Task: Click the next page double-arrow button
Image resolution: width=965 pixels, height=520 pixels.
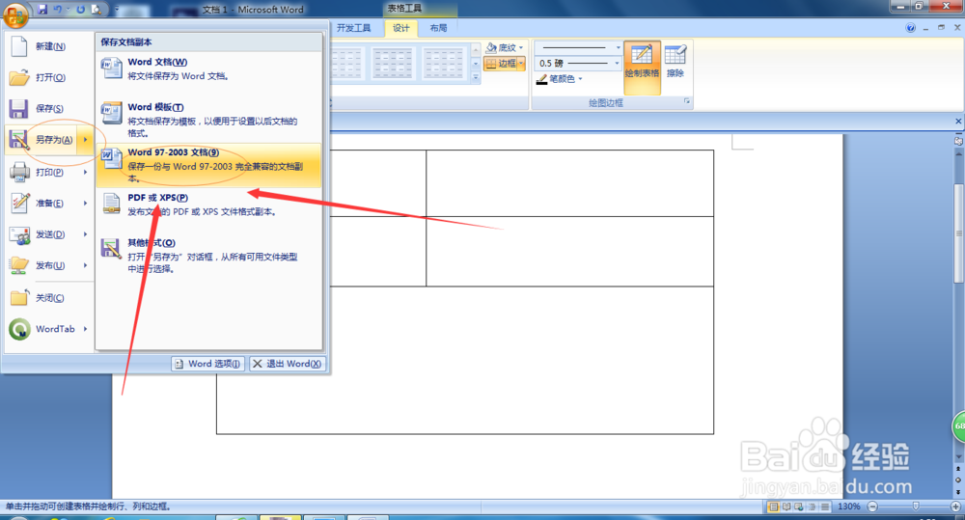Action: [958, 492]
